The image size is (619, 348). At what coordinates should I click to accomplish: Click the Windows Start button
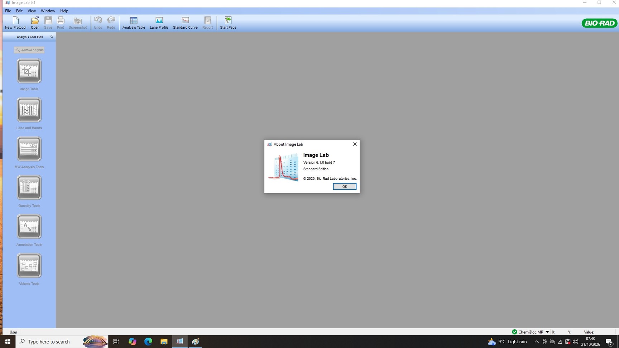[x=8, y=342]
